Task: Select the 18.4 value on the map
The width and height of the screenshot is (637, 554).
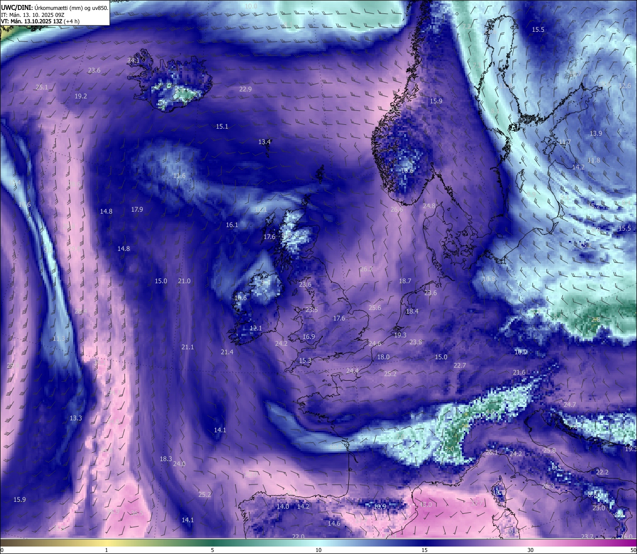Action: pos(412,312)
